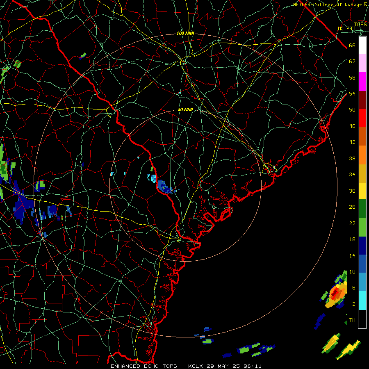
Task: Click the TH threshold label
Action: click(352, 320)
